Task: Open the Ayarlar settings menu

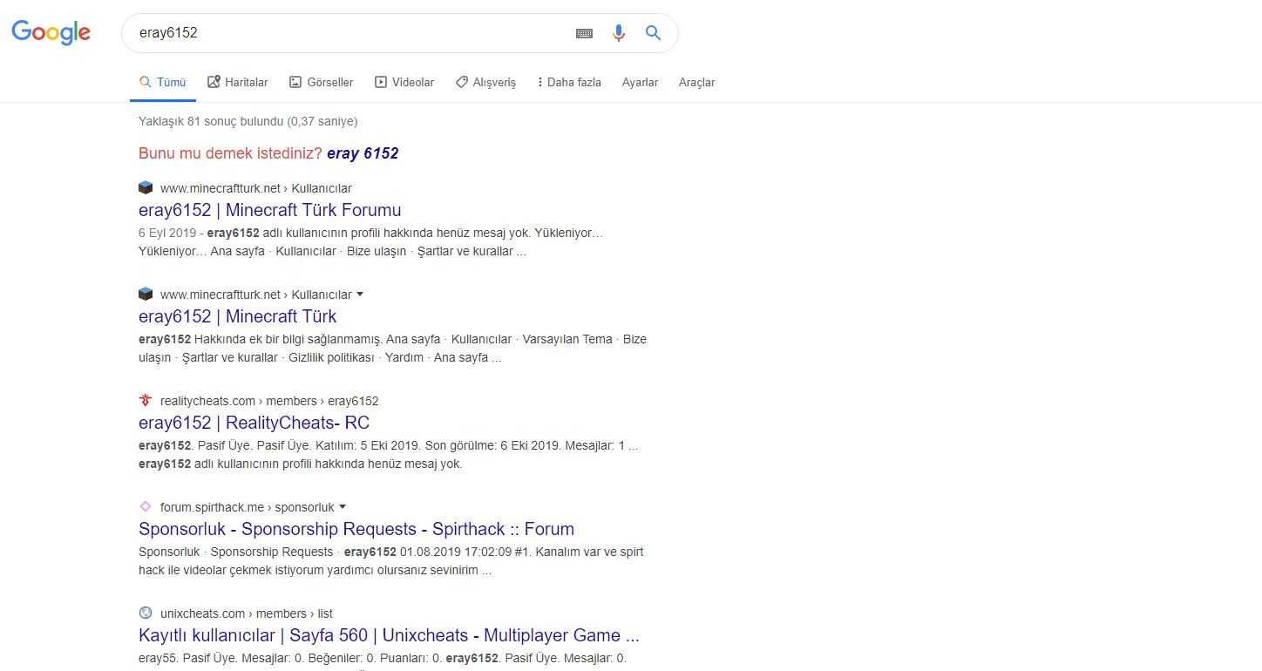Action: click(640, 83)
